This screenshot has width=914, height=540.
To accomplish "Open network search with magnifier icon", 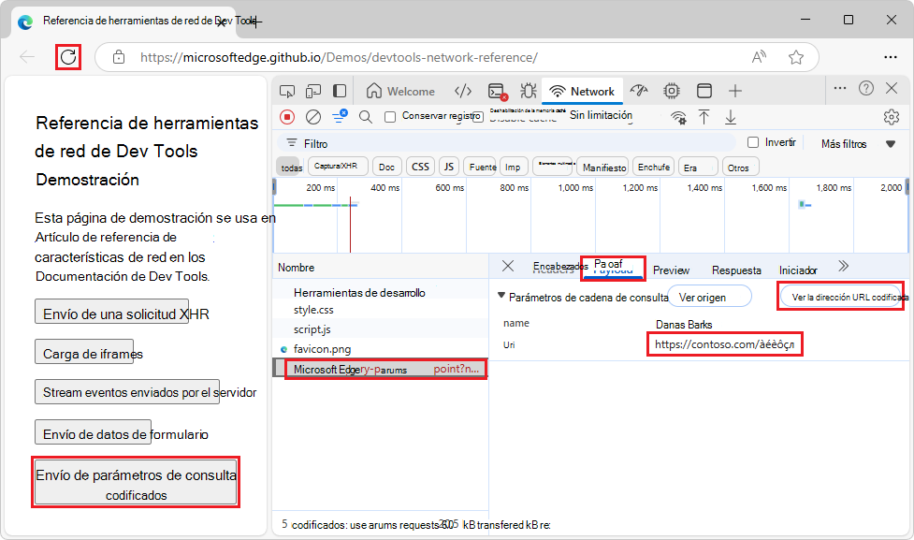I will pos(366,117).
